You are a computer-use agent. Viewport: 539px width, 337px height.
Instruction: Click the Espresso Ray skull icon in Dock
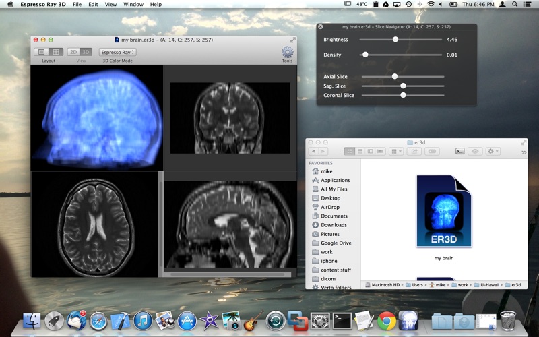click(x=408, y=321)
